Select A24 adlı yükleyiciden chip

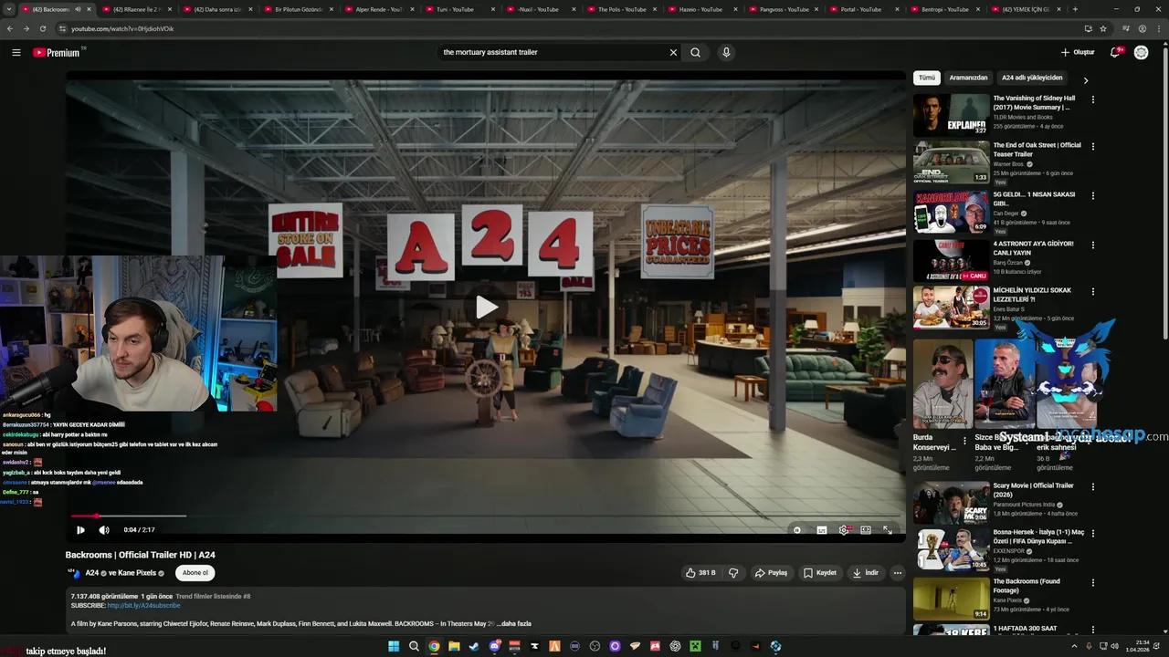[1032, 78]
